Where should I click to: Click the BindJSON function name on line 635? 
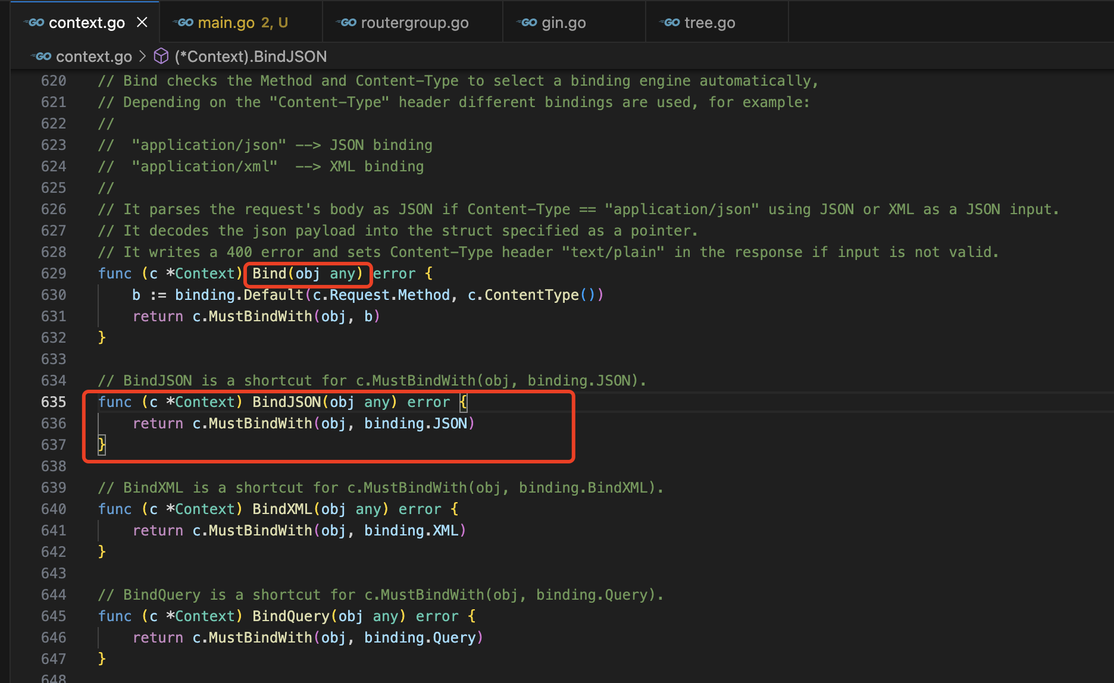pos(287,402)
